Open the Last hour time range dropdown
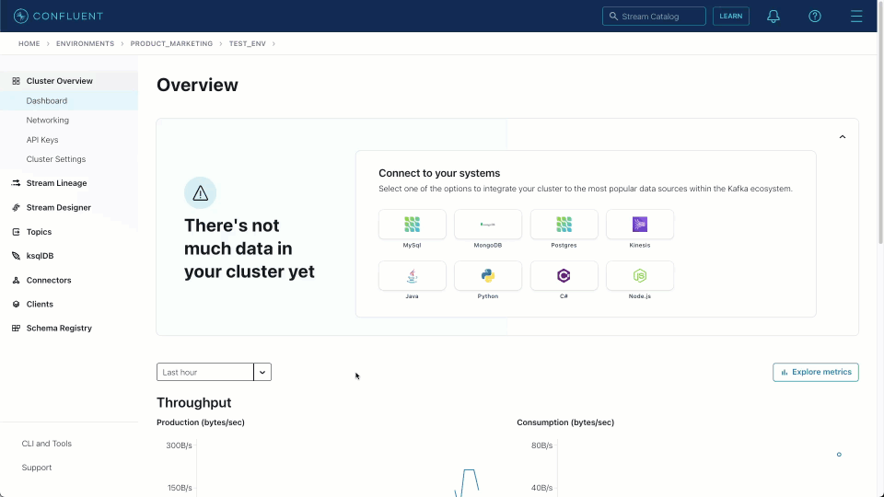Image resolution: width=884 pixels, height=497 pixels. 262,372
